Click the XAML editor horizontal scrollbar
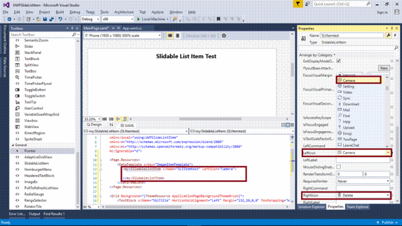The image size is (402, 226). click(143, 207)
